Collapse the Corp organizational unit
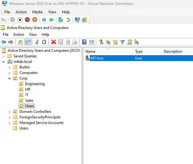 click(x=10, y=78)
